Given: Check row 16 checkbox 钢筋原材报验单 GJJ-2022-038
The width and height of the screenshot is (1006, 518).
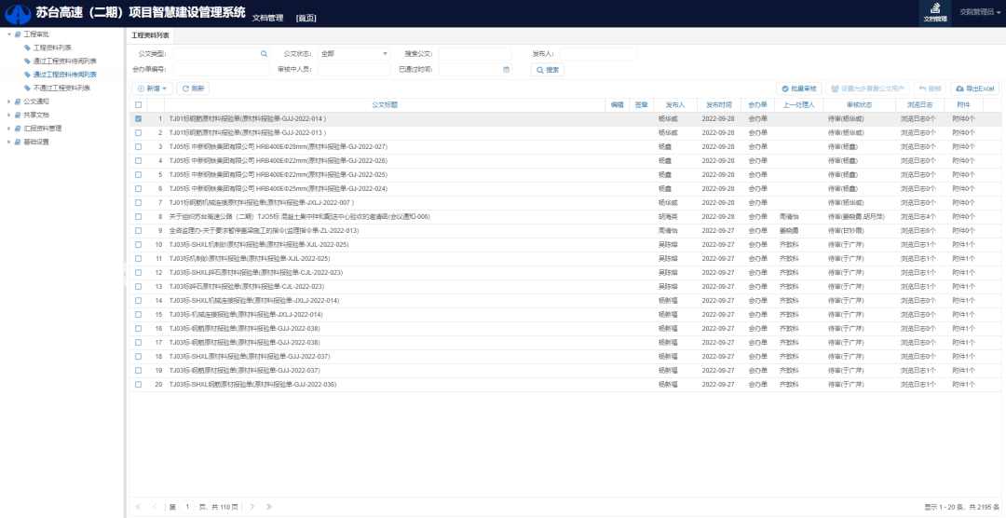Looking at the screenshot, I should [139, 329].
